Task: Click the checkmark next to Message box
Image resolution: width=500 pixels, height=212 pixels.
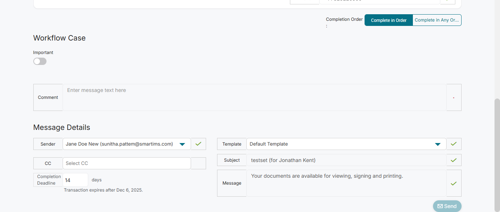Action: (454, 184)
